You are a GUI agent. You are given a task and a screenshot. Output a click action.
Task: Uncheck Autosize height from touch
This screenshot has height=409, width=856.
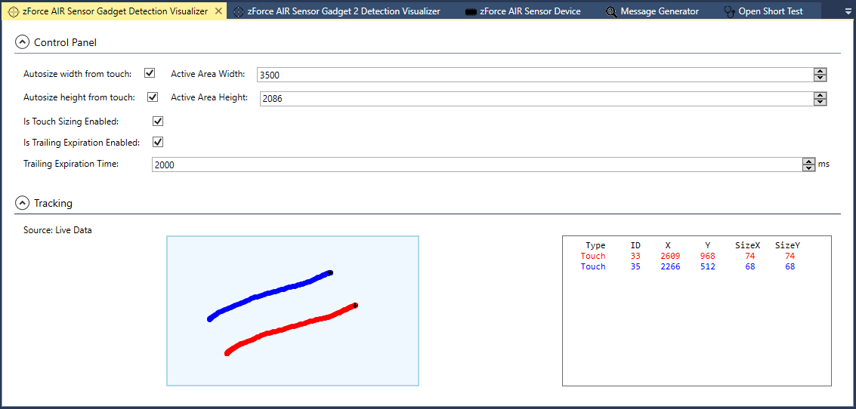153,97
